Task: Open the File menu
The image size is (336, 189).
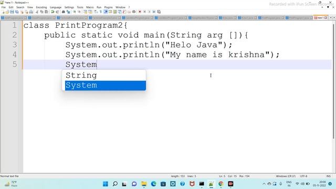Action: click(x=4, y=7)
